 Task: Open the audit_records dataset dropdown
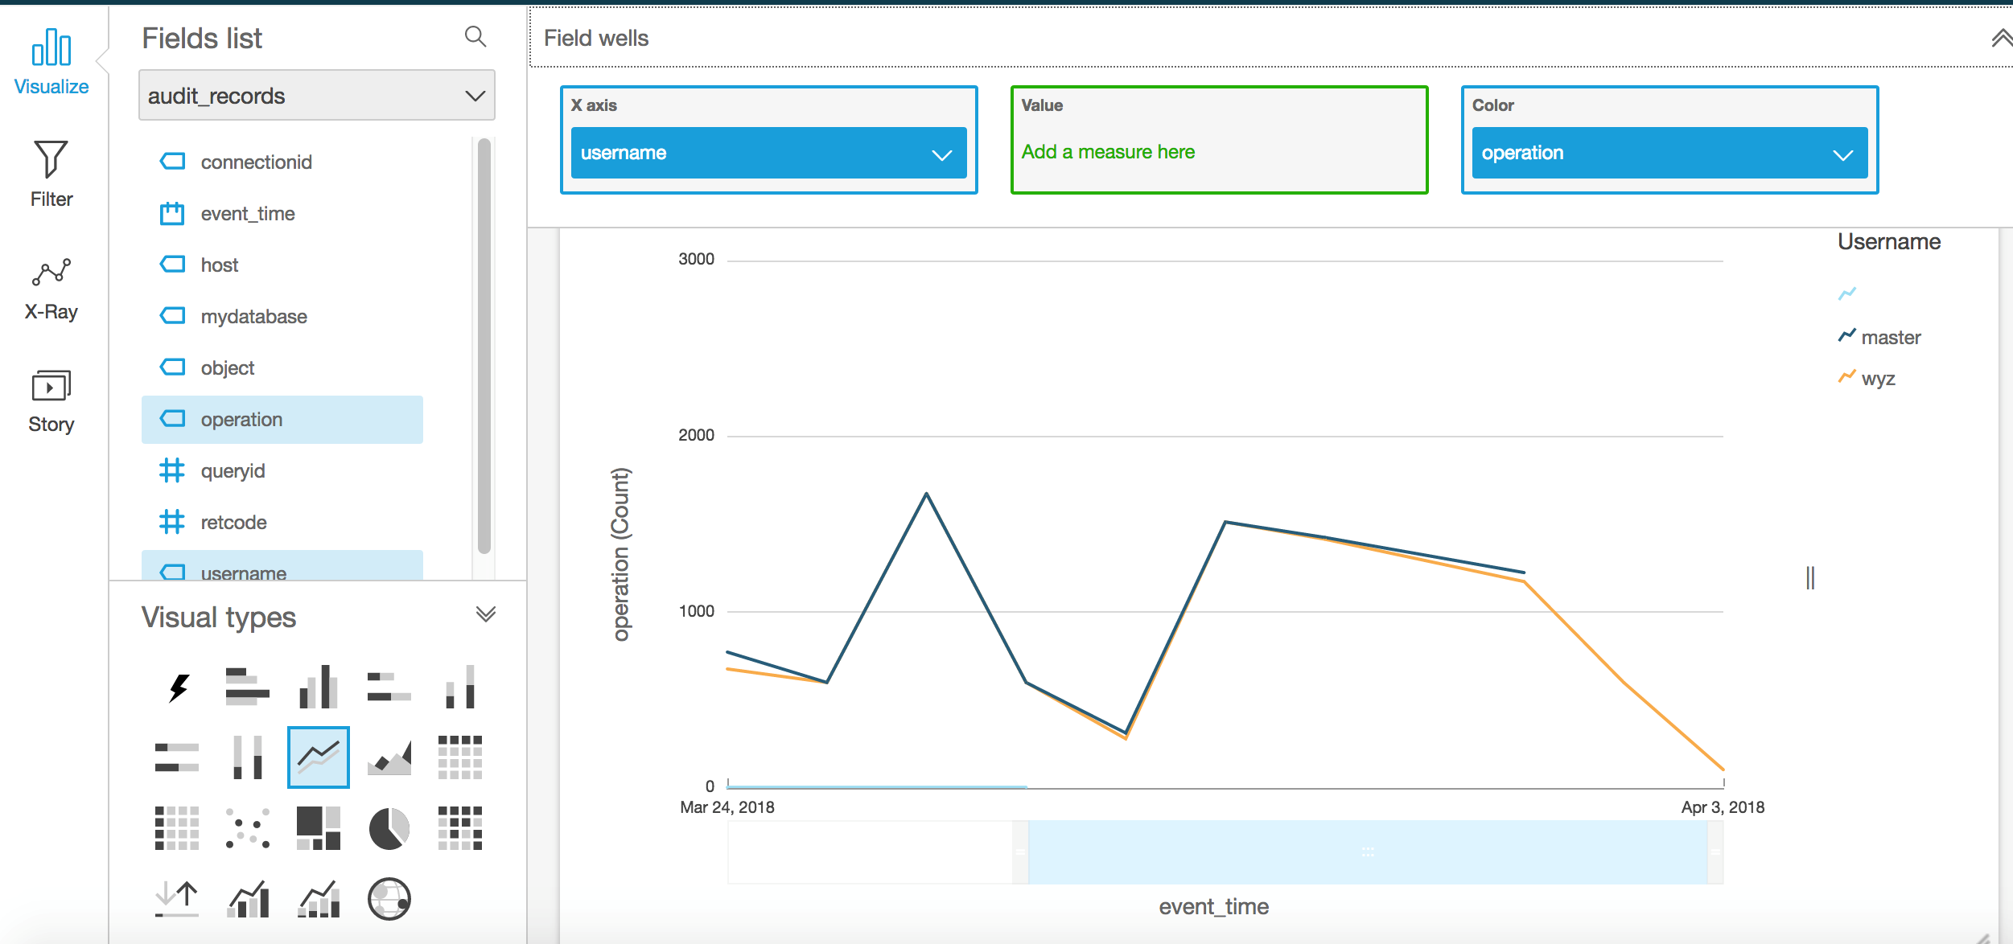tap(316, 96)
